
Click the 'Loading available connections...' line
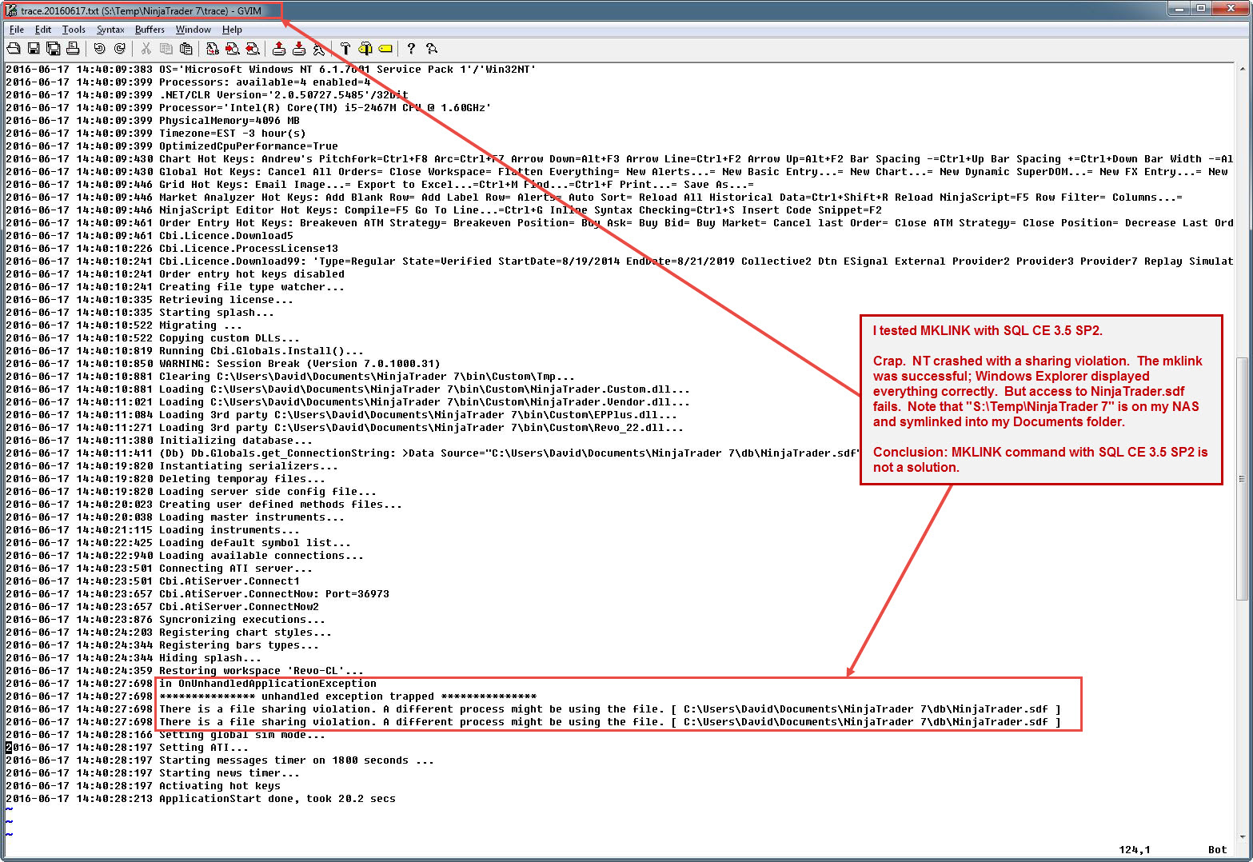185,556
